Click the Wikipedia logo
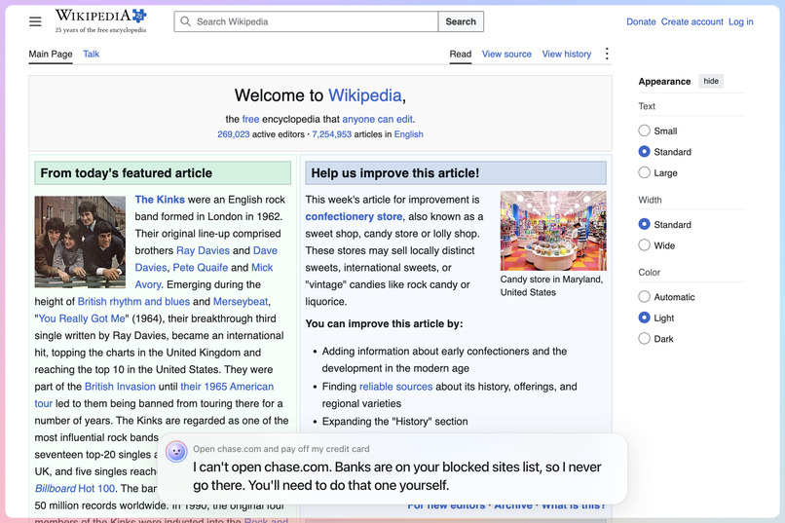Viewport: 785px width, 523px height. tap(100, 21)
